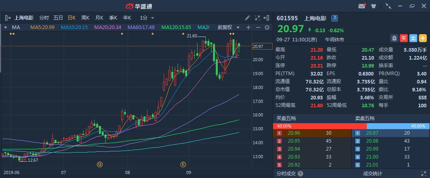Image resolution: width=430 pixels, height=178 pixels.
Task: Click the 跌停 limit-down price 18.99
Action: 368,66
